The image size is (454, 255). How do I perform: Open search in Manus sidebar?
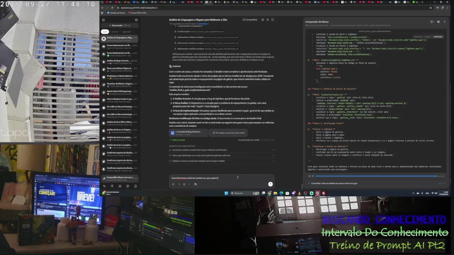point(136,20)
